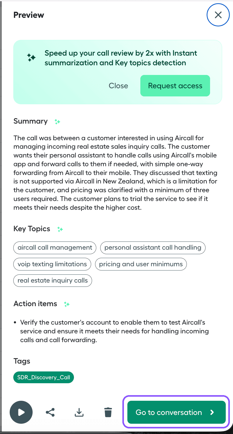Play the call recording

pyautogui.click(x=21, y=412)
